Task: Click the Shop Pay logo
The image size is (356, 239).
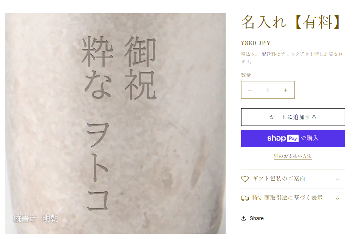Action: [283, 138]
